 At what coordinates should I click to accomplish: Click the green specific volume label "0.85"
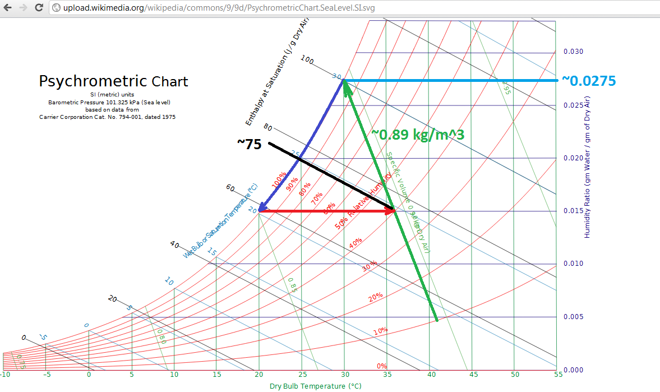293,285
